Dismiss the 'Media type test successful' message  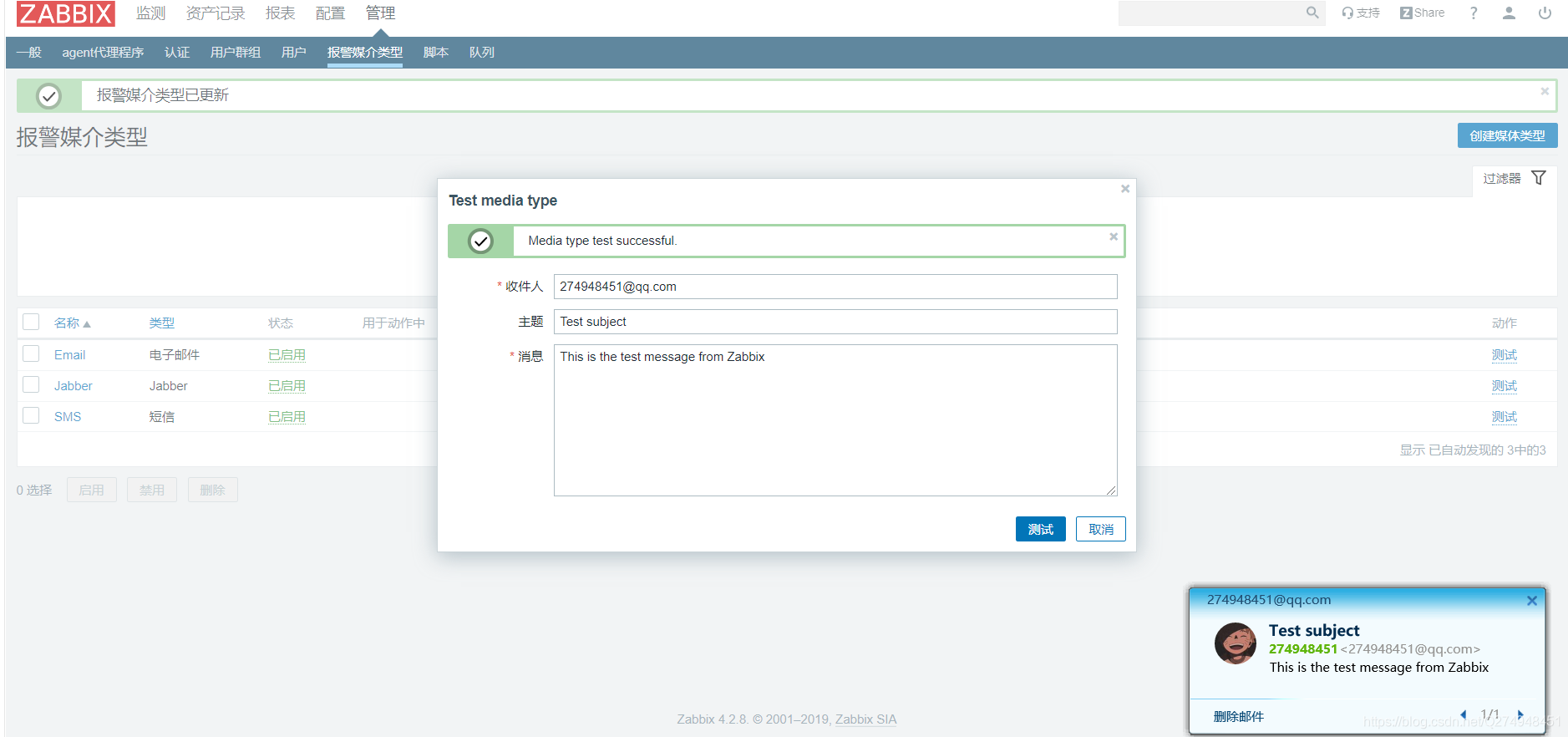(x=1114, y=237)
